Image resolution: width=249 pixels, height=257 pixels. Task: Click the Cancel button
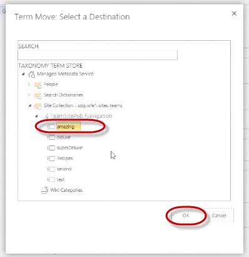point(219,216)
